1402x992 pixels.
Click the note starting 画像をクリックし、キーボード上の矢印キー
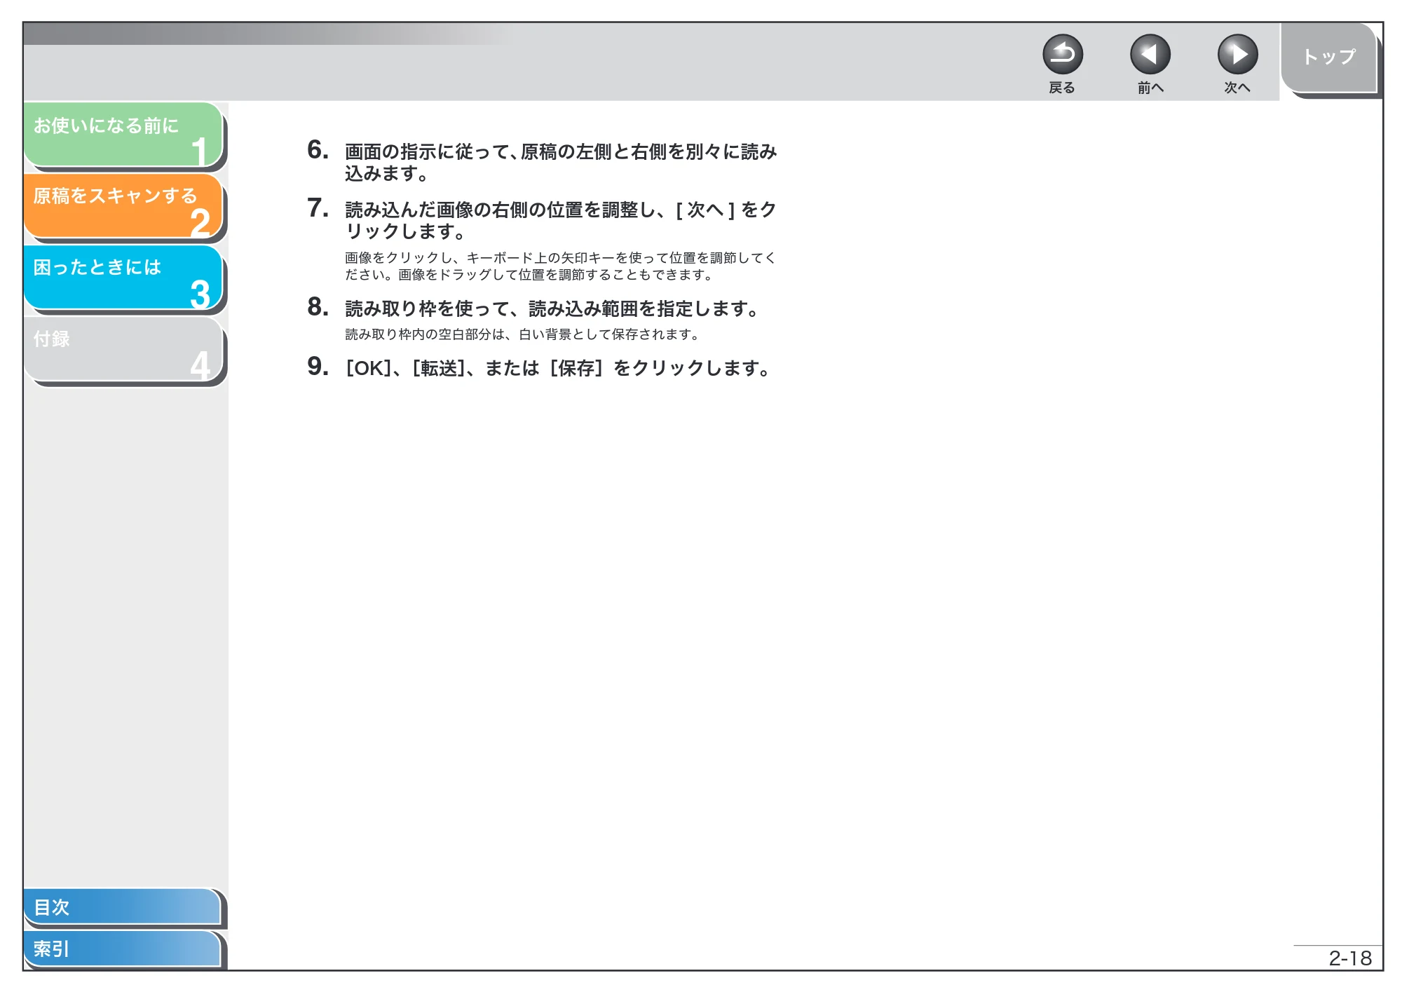tap(560, 266)
